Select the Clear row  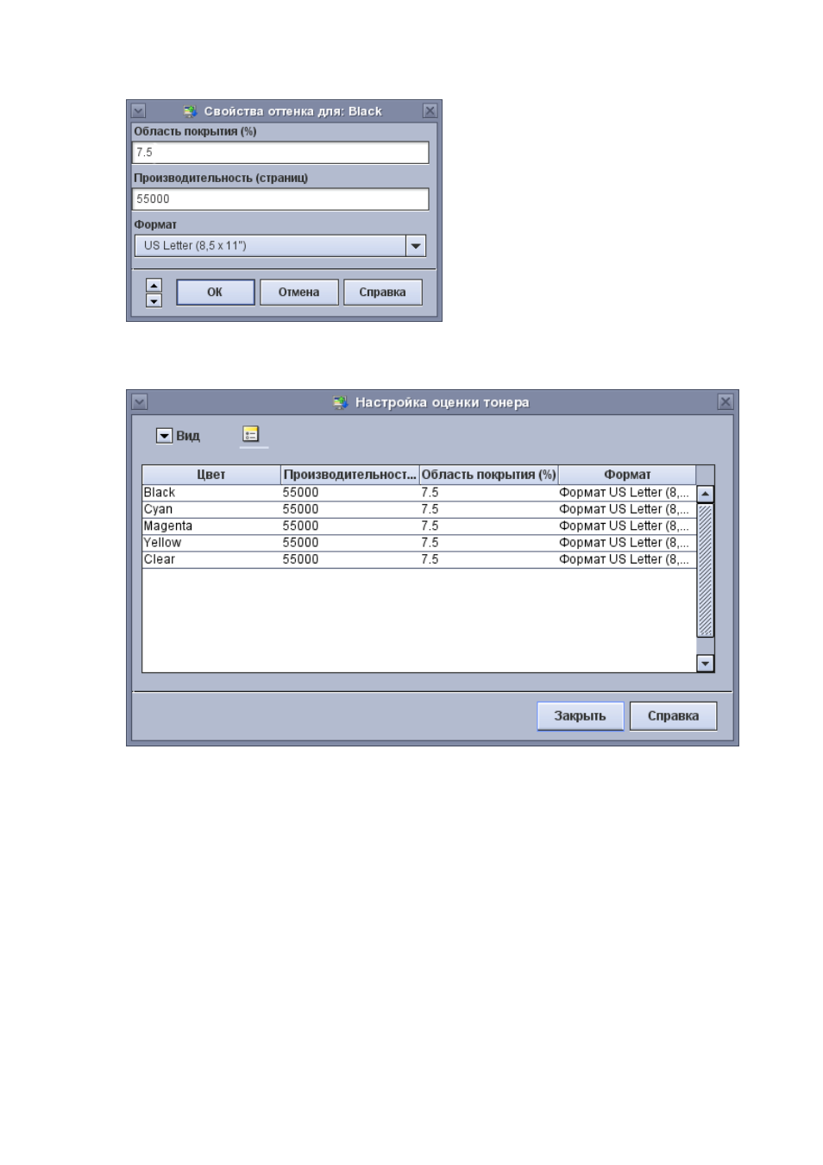pos(419,559)
